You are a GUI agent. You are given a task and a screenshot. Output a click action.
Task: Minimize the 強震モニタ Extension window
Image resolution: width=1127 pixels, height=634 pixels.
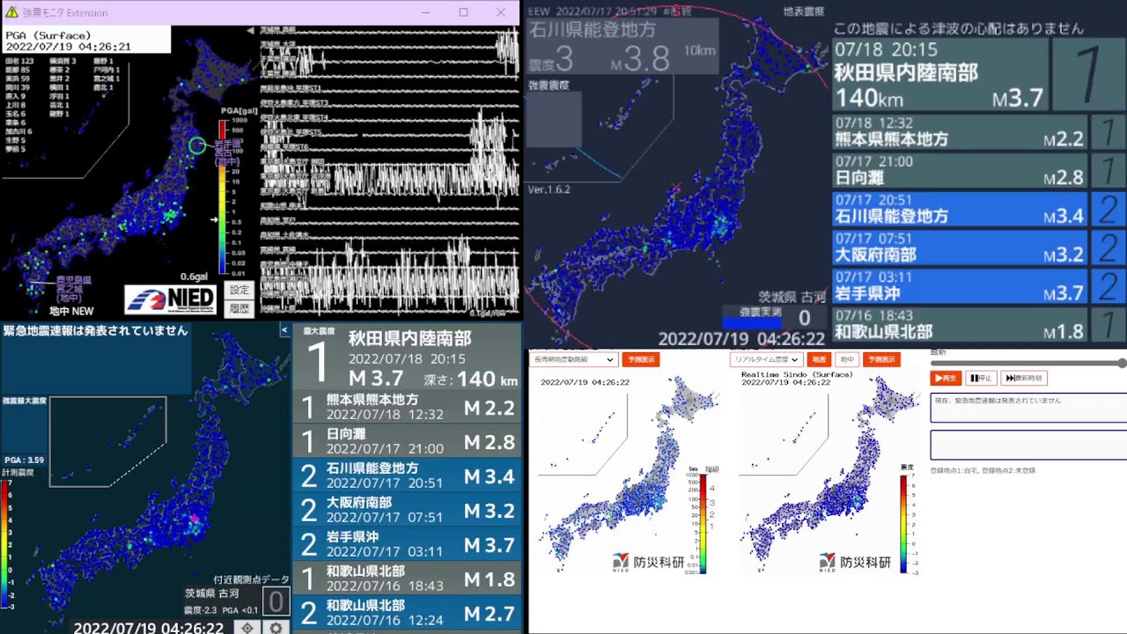tap(426, 12)
